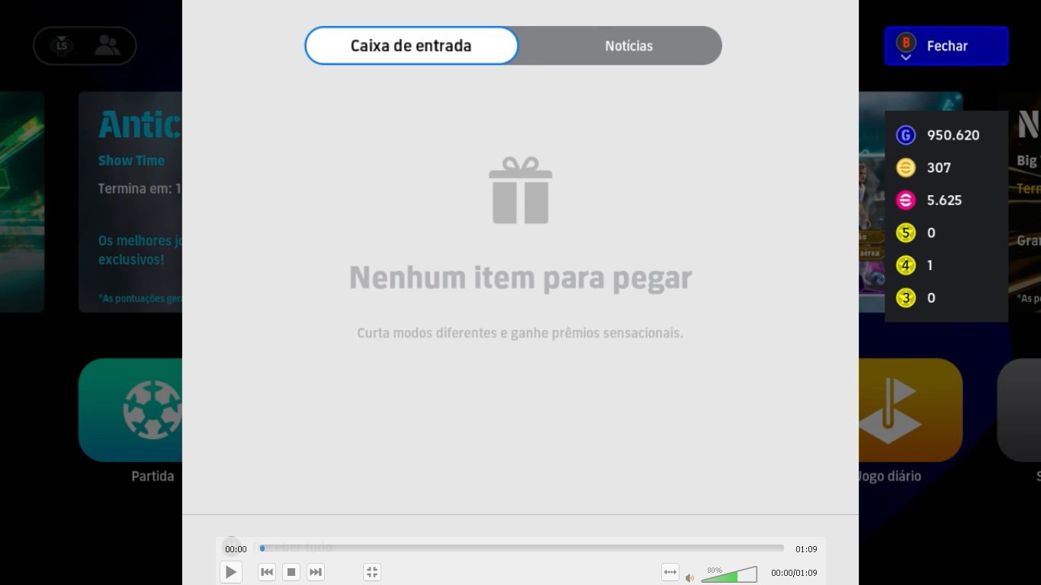Select the yellow number 5 badge
Screen dimensions: 1041x585
click(x=906, y=233)
